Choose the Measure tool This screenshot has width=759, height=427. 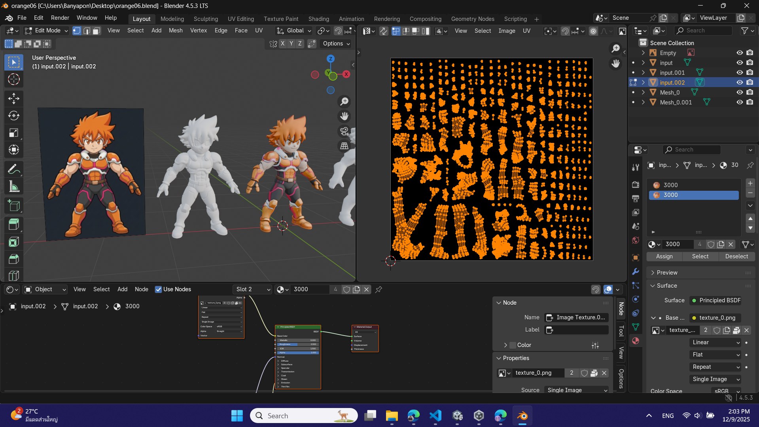tap(14, 186)
